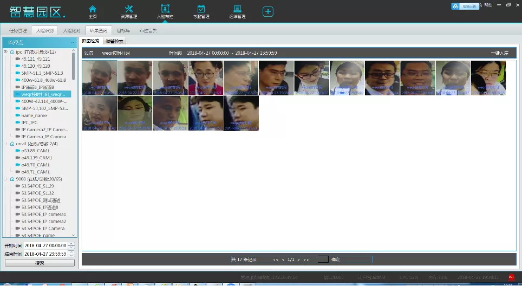
Task: Collapse the 9000 device group
Action: click(5, 179)
